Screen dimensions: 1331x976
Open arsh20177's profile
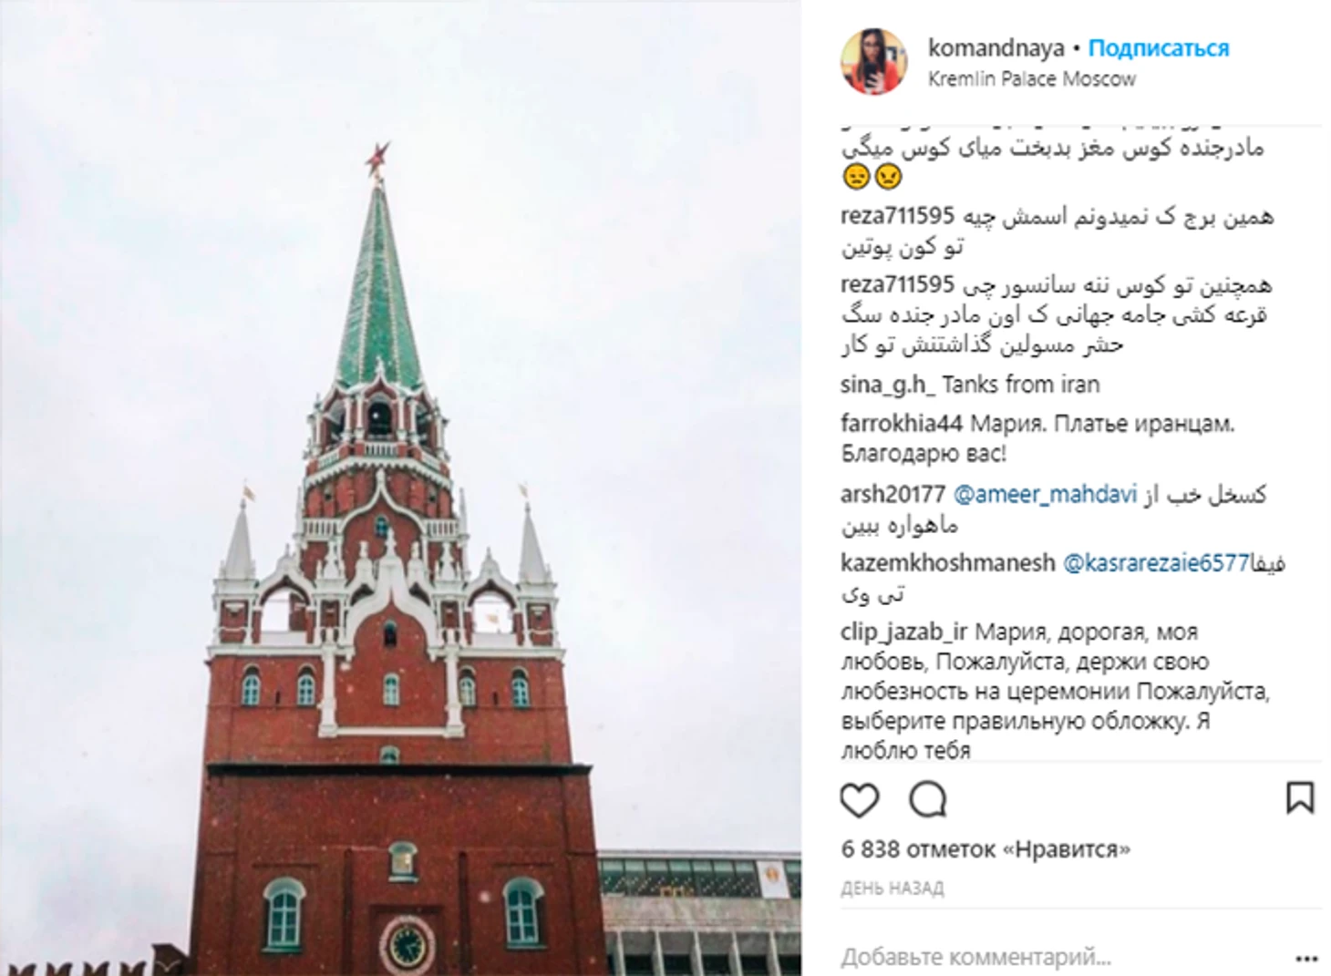click(892, 495)
